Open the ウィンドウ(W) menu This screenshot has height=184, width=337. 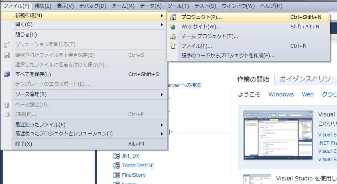click(x=238, y=6)
